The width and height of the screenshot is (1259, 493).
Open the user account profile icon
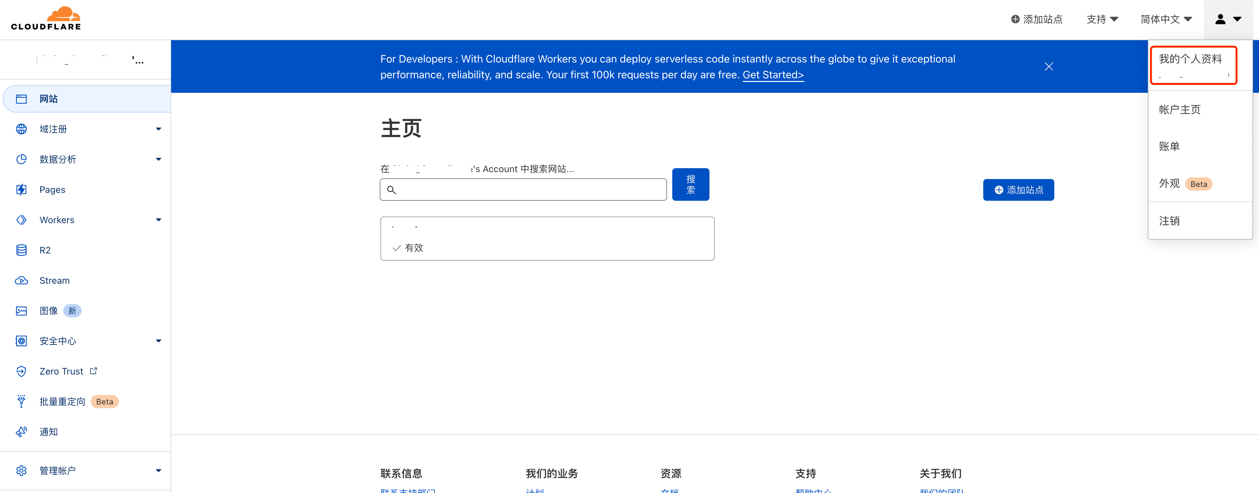coord(1220,19)
